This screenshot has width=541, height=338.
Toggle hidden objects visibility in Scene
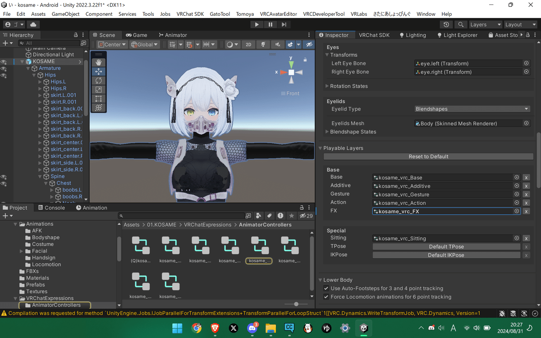pyautogui.click(x=309, y=44)
